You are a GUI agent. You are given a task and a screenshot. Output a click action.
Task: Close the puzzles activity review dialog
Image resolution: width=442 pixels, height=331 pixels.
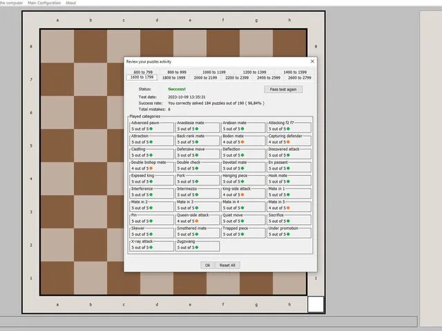click(312, 61)
